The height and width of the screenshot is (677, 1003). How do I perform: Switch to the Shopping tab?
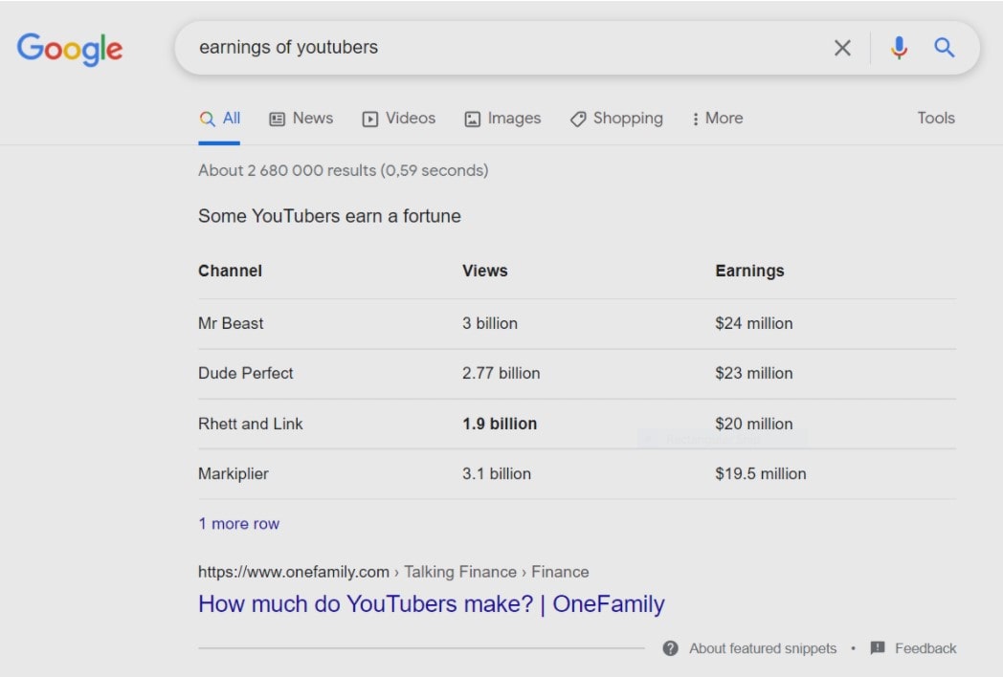pos(616,119)
